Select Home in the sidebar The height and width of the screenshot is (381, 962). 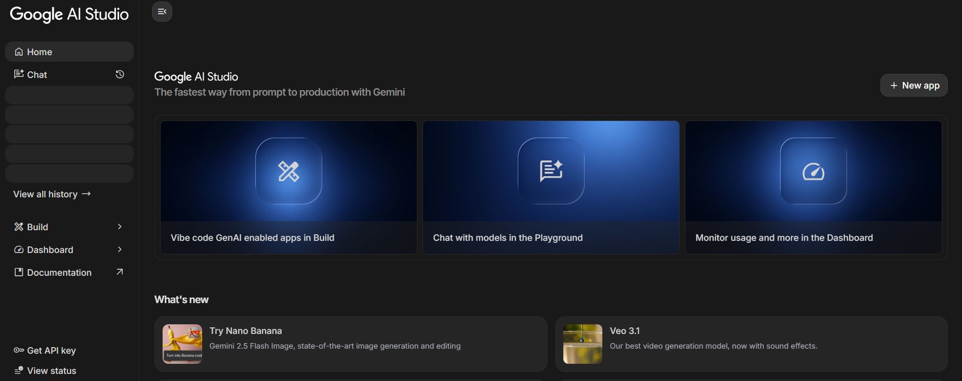coord(69,52)
